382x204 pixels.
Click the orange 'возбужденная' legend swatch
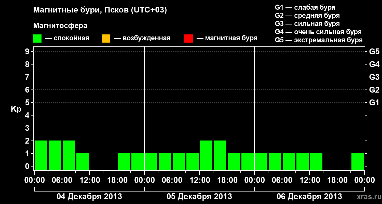(106, 39)
